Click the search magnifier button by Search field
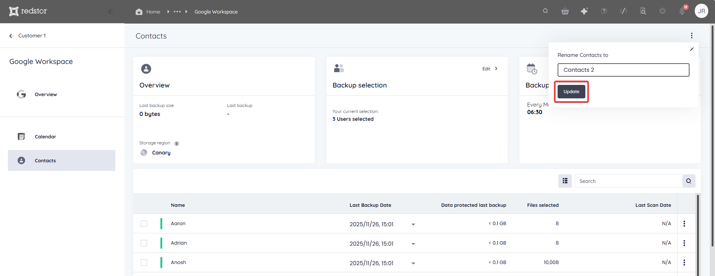The image size is (715, 276). [689, 181]
